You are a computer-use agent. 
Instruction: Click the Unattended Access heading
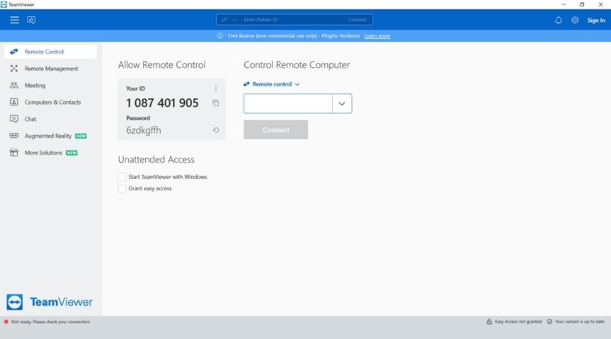coord(156,159)
